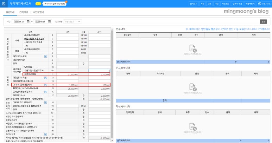Switch to the 간이과세 tab
The width and height of the screenshot is (272, 143).
24,12
